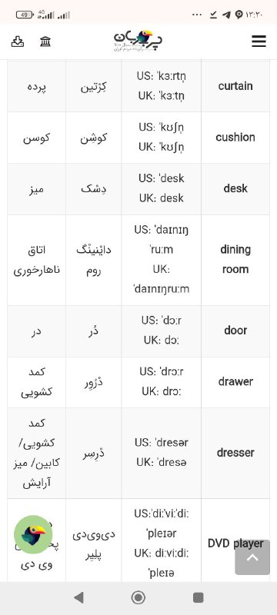
Task: Tap the desk phonetic transcription
Action: 162,188
